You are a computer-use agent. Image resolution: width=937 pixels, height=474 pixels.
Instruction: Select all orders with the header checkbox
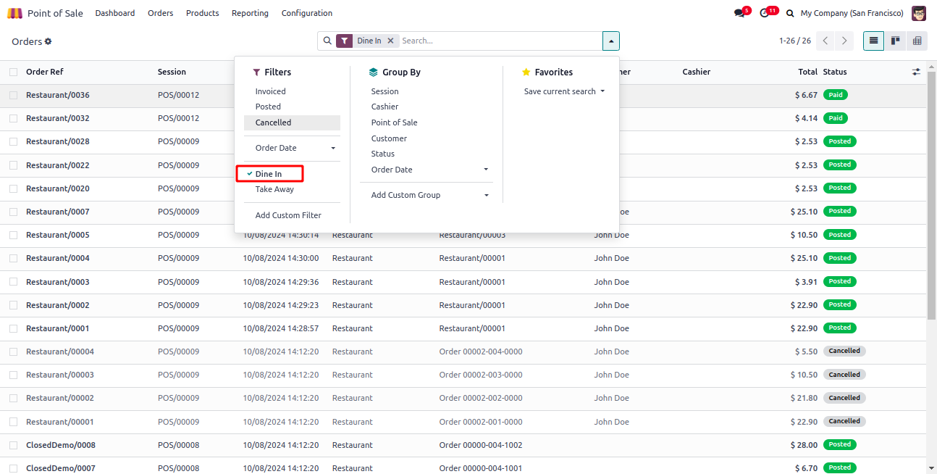point(13,72)
